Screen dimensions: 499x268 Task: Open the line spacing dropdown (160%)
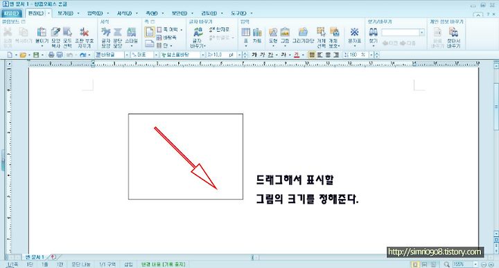tap(371, 55)
